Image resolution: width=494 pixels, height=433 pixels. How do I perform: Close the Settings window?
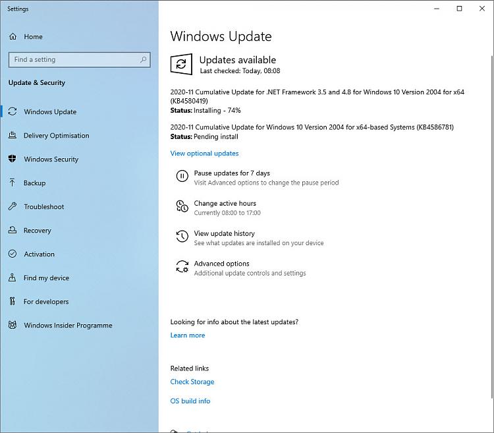[x=482, y=9]
